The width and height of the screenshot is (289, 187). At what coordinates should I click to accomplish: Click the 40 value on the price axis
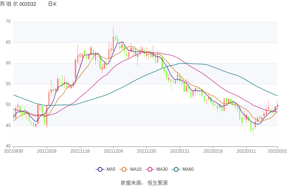[x=8, y=146]
